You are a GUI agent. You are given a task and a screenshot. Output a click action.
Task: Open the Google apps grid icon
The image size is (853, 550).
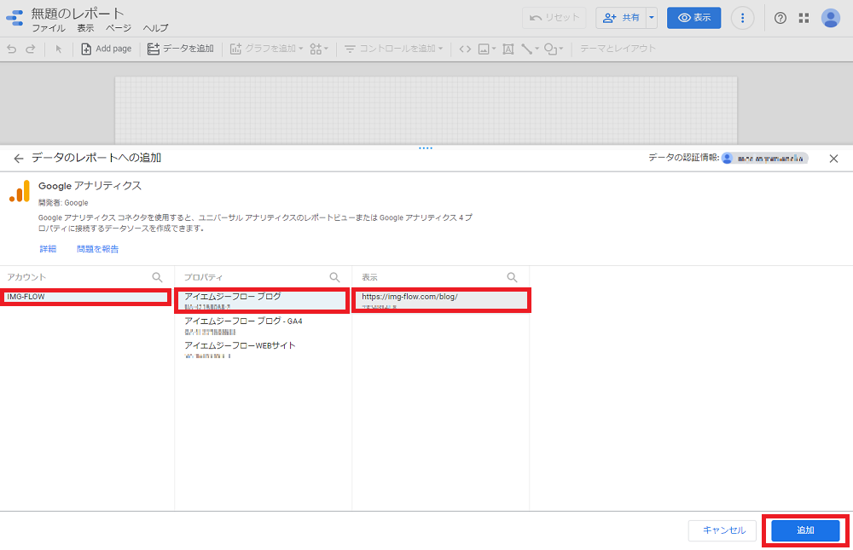[x=804, y=18]
